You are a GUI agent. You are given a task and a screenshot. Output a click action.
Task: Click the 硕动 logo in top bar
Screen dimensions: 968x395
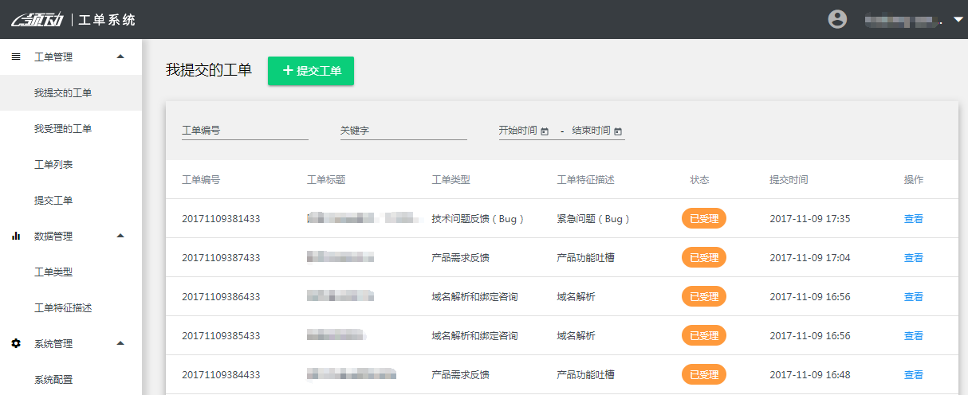pyautogui.click(x=37, y=20)
